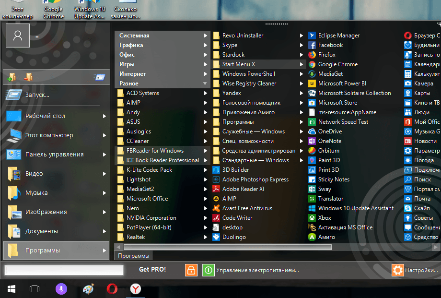
Task: Open Google Chrome icon in programs list
Action: tap(312, 64)
